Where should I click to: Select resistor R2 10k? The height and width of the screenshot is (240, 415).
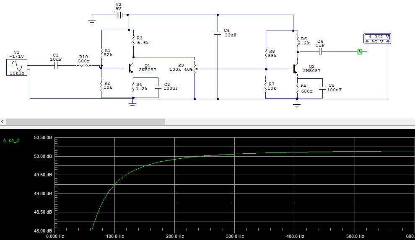[101, 85]
